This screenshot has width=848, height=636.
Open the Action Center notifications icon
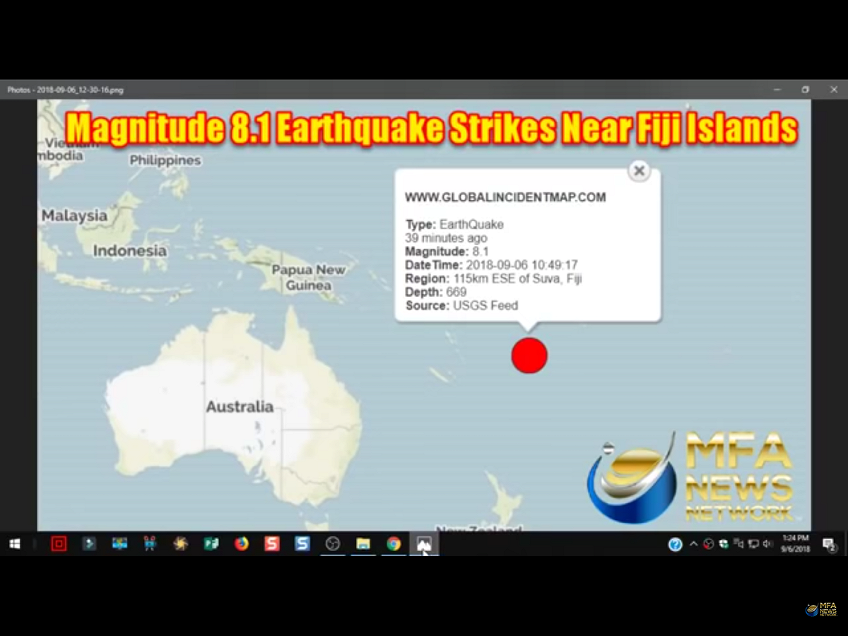pyautogui.click(x=829, y=543)
